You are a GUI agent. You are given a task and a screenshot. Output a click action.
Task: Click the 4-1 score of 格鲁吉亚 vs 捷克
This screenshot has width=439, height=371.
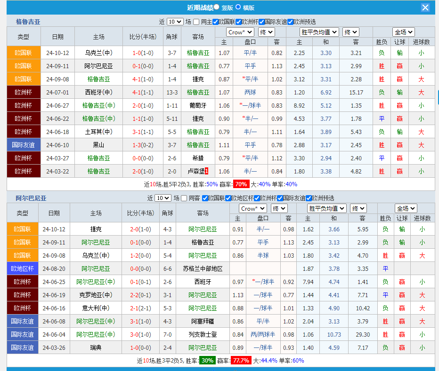(137, 79)
